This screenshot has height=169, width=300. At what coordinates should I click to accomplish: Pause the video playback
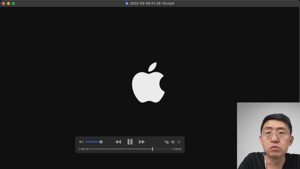point(130,142)
